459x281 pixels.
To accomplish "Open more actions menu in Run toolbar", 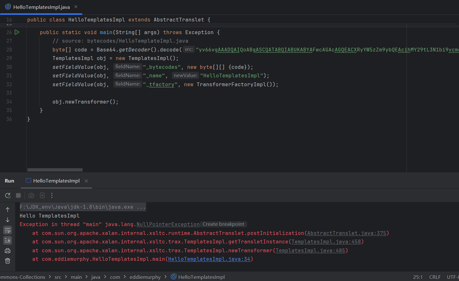I will [52, 195].
